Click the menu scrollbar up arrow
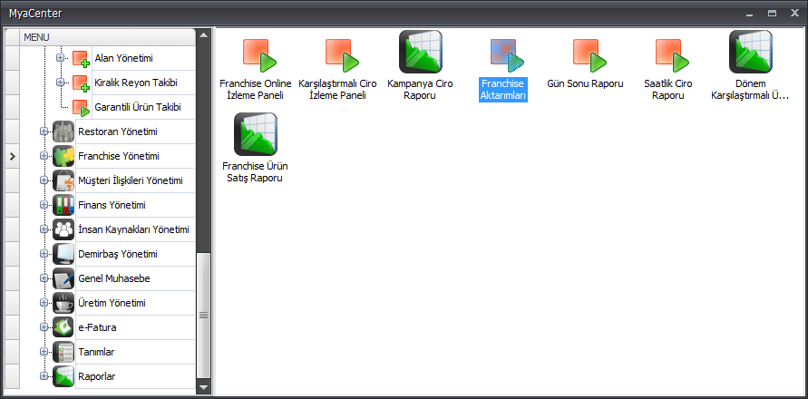 pyautogui.click(x=203, y=35)
